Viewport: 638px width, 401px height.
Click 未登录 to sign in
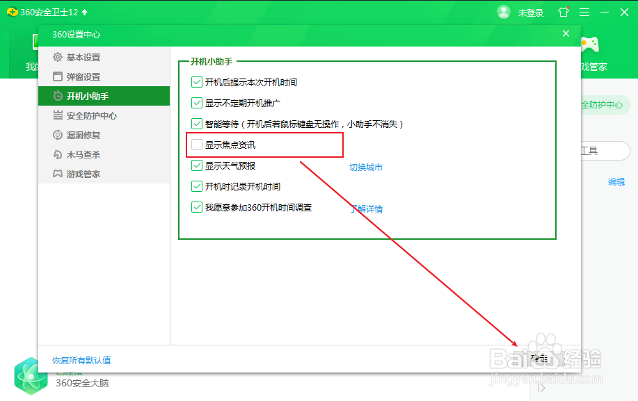[532, 12]
